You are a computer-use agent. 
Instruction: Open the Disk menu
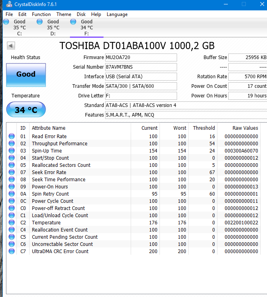[81, 14]
